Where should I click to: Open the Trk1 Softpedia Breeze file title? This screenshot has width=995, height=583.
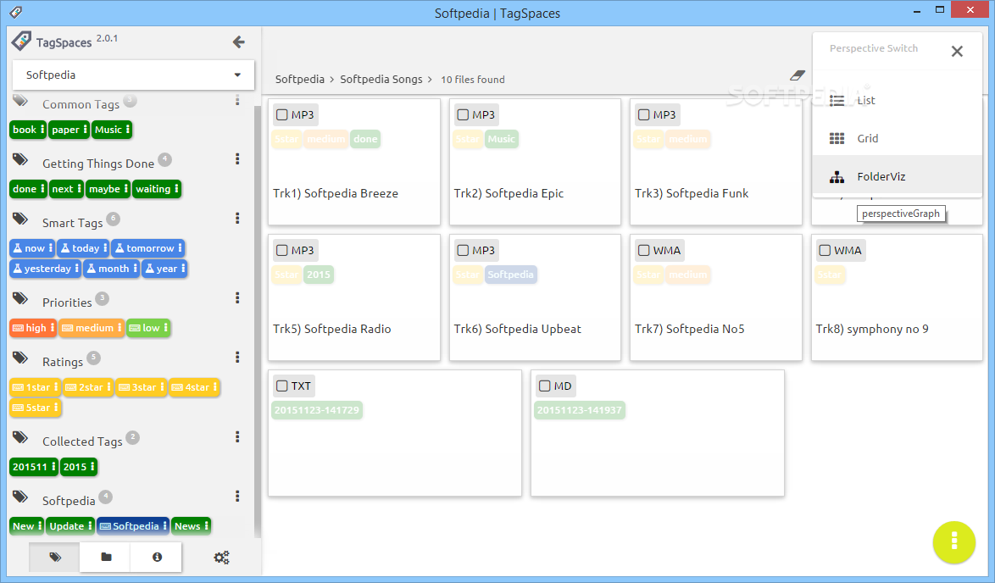(336, 193)
